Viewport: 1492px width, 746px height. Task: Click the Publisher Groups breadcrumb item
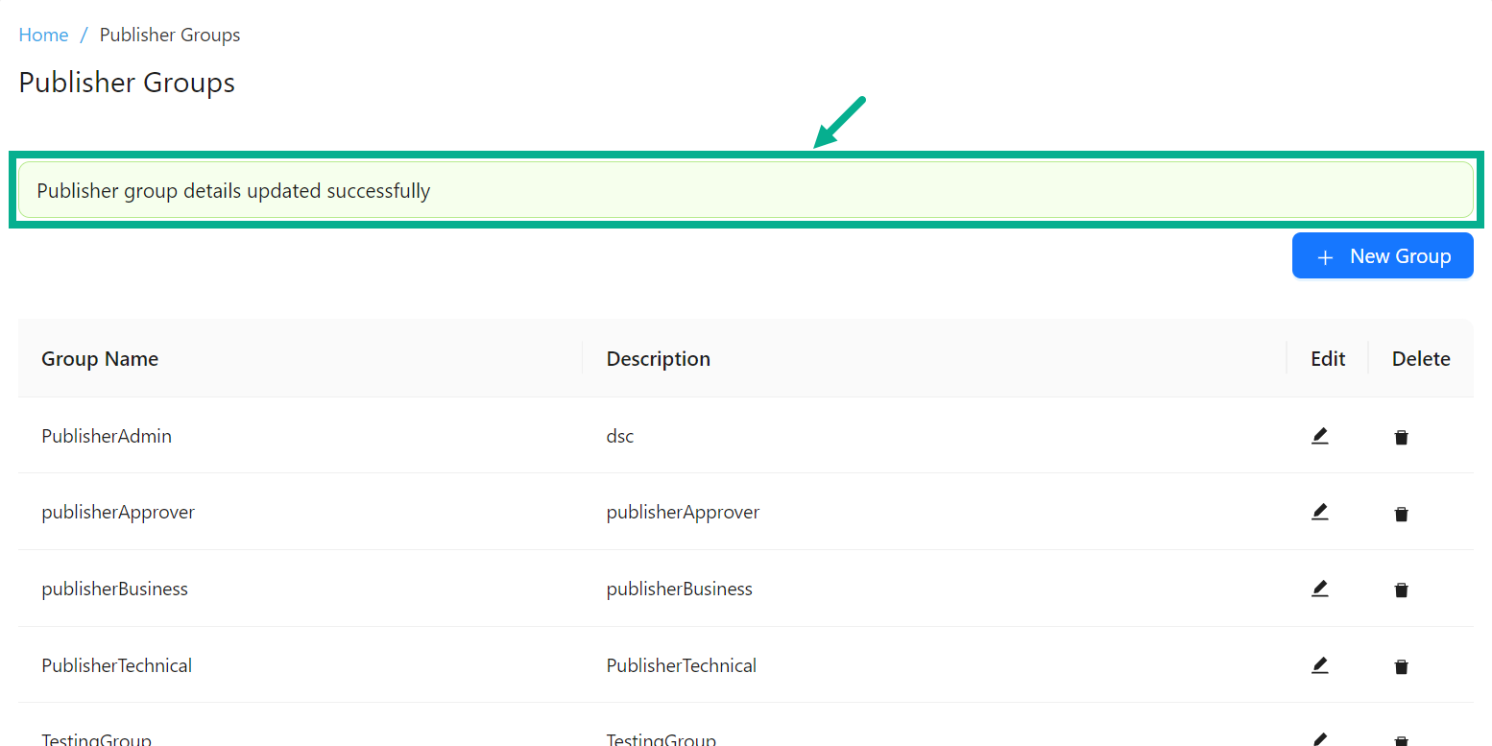(x=169, y=34)
